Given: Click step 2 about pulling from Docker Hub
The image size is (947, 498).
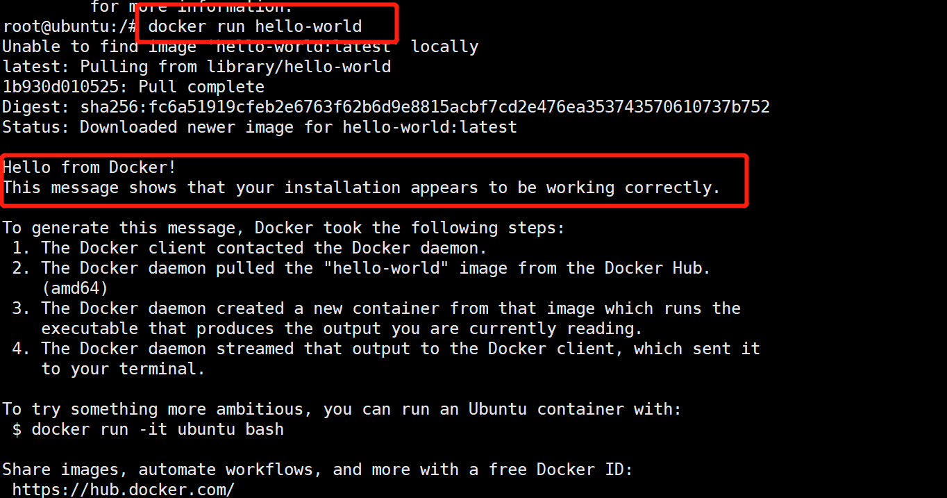Looking at the screenshot, I should click(375, 268).
